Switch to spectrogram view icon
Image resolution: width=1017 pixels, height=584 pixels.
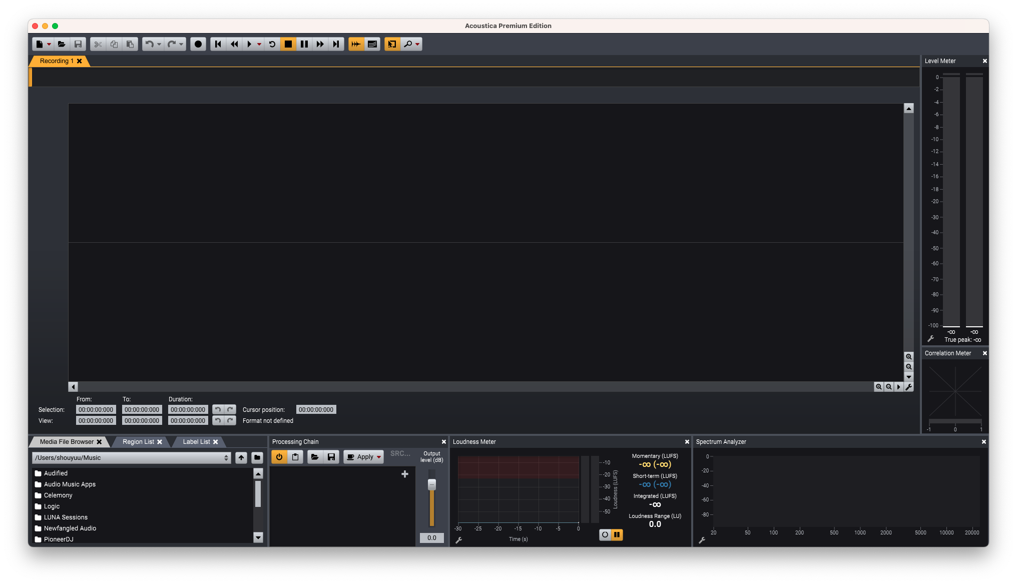372,44
